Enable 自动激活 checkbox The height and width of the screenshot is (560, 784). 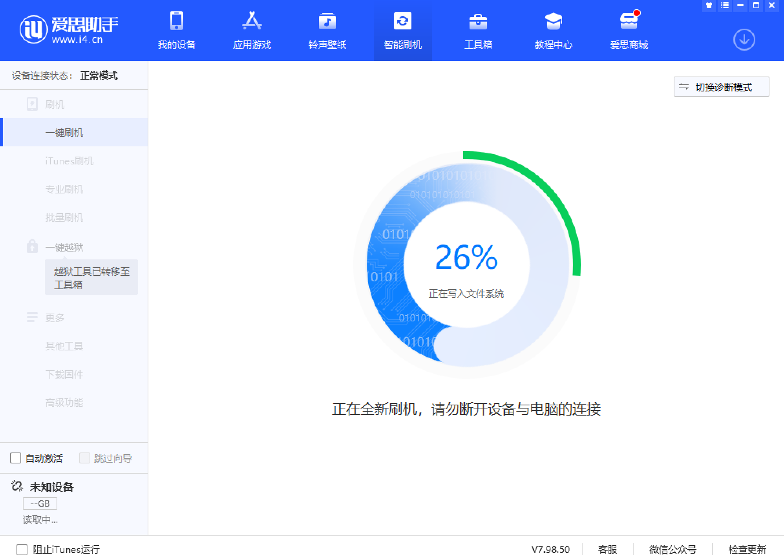(16, 458)
